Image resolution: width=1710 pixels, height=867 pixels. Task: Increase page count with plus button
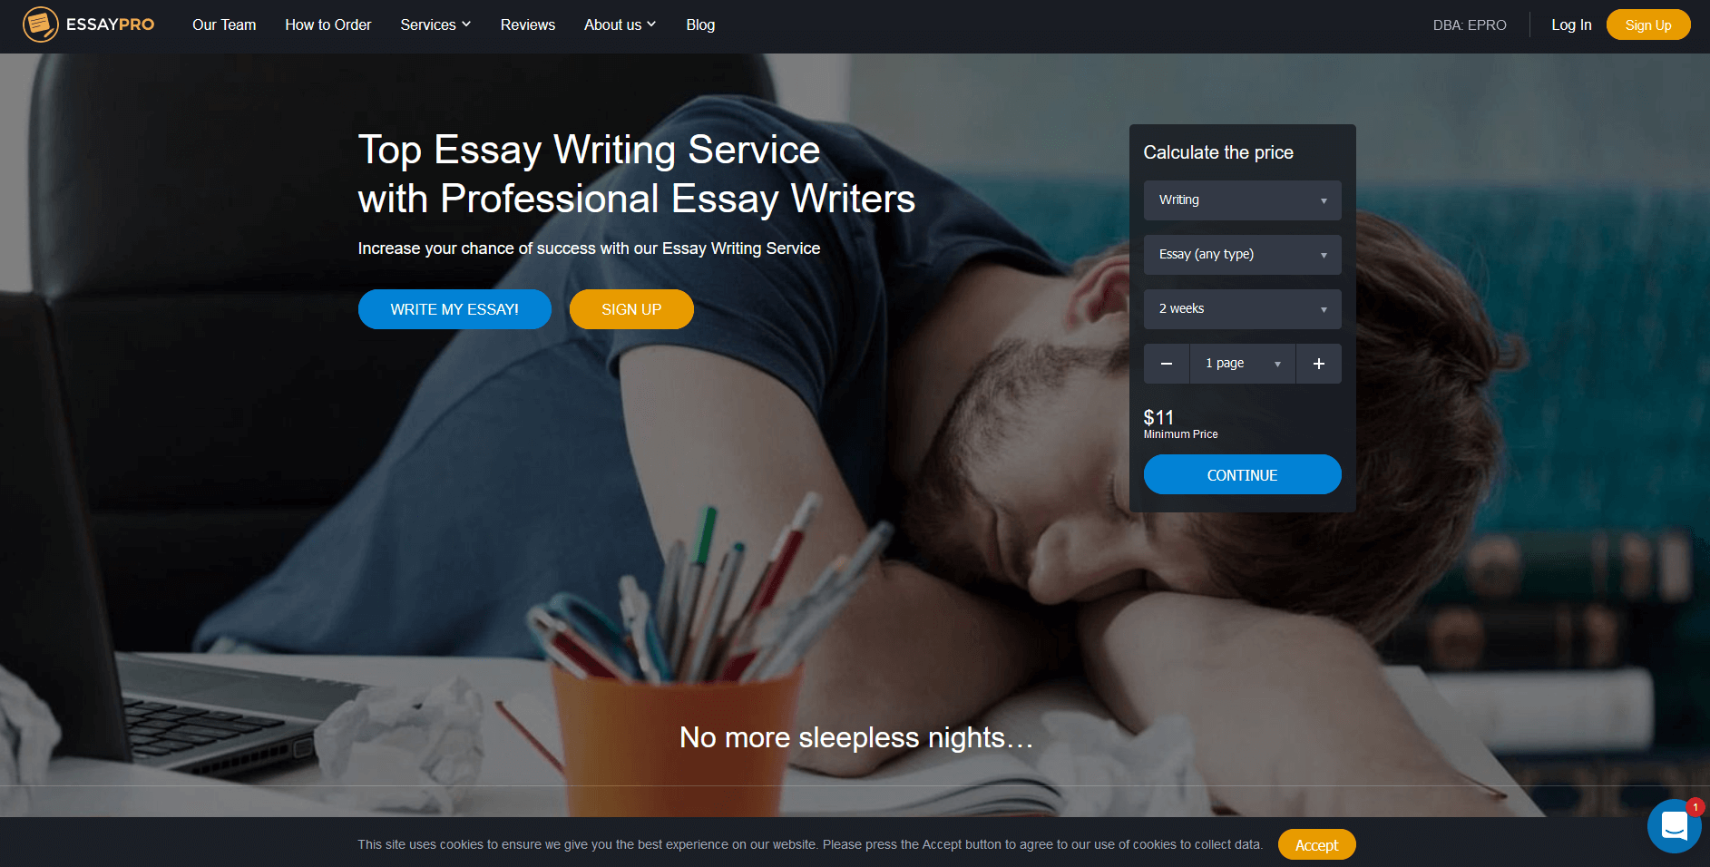[1319, 364]
